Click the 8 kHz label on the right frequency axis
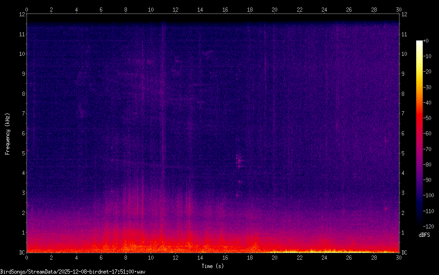Viewport: 439px width, 275px height. (403, 94)
